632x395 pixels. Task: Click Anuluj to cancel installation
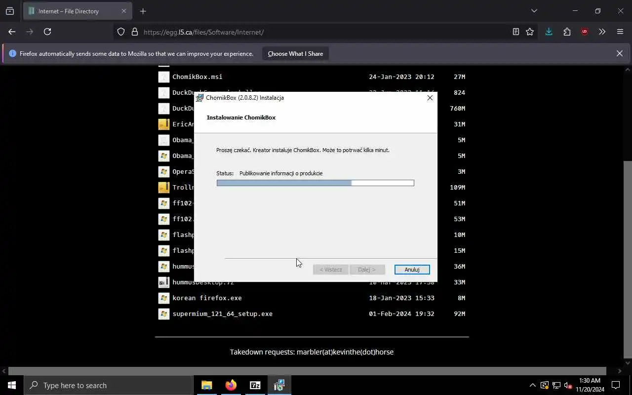pos(412,270)
